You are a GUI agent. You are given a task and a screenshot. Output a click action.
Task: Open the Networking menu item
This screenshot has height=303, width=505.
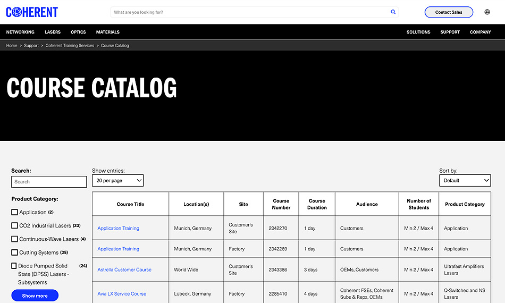point(20,32)
